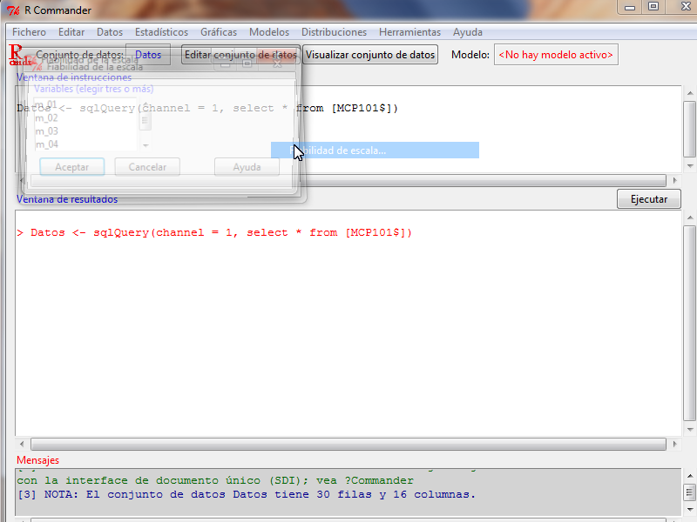Open the Fichero menu

pos(29,32)
